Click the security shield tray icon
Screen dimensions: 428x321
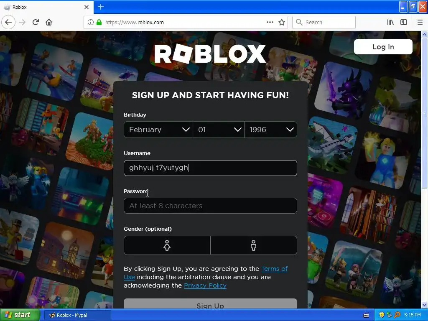tap(382, 315)
